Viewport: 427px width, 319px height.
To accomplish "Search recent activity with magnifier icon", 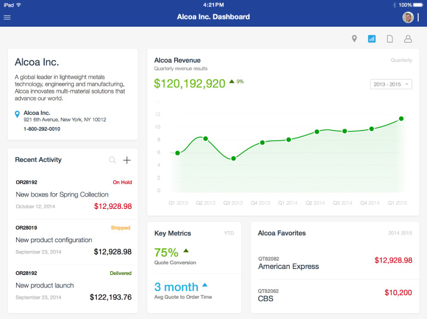I will (x=112, y=160).
